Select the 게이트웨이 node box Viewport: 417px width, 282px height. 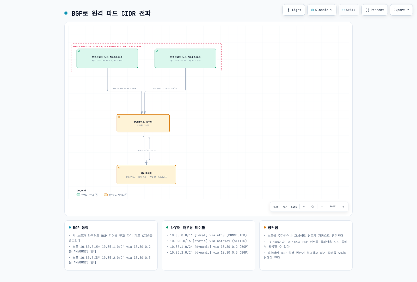point(146,175)
